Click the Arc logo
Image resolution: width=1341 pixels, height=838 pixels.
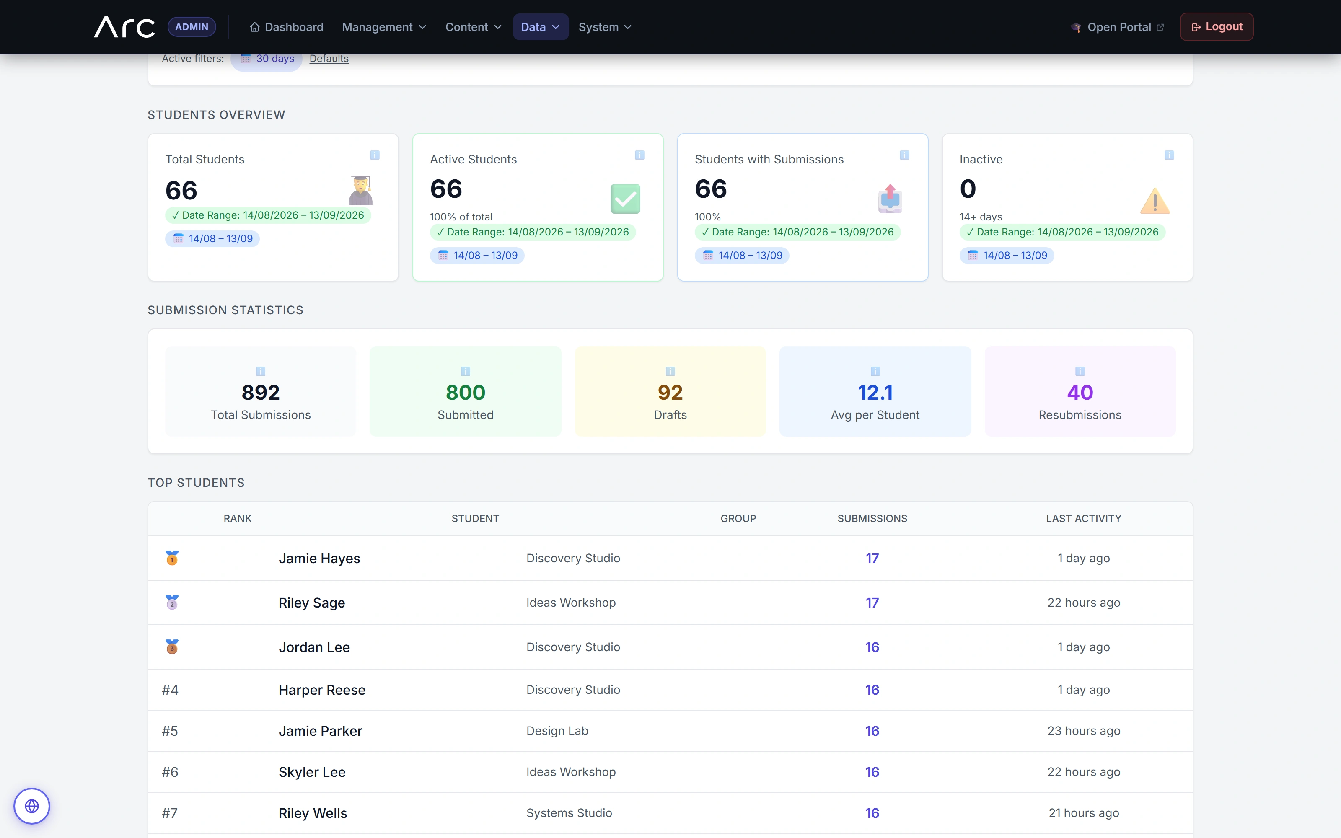pos(125,26)
